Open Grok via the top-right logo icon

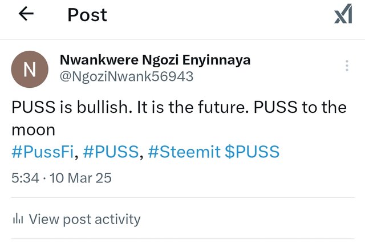pyautogui.click(x=343, y=15)
